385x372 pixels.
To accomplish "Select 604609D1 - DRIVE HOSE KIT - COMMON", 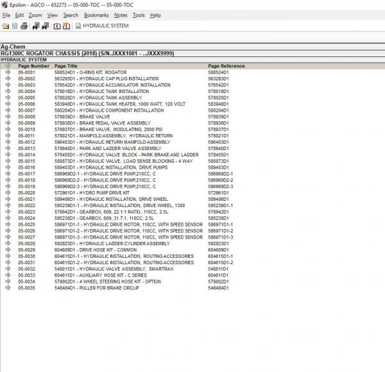I will pyautogui.click(x=96, y=249).
